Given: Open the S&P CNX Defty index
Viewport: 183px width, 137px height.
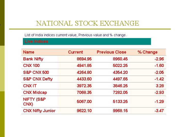Looking at the screenshot, I should click(38, 79).
